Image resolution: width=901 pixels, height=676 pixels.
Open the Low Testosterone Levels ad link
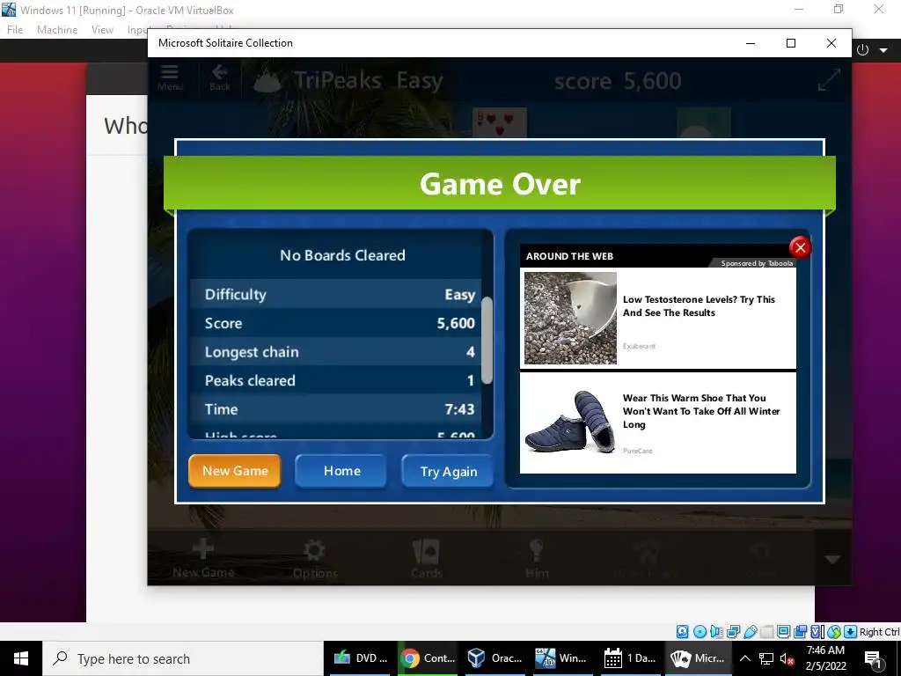[x=699, y=305]
